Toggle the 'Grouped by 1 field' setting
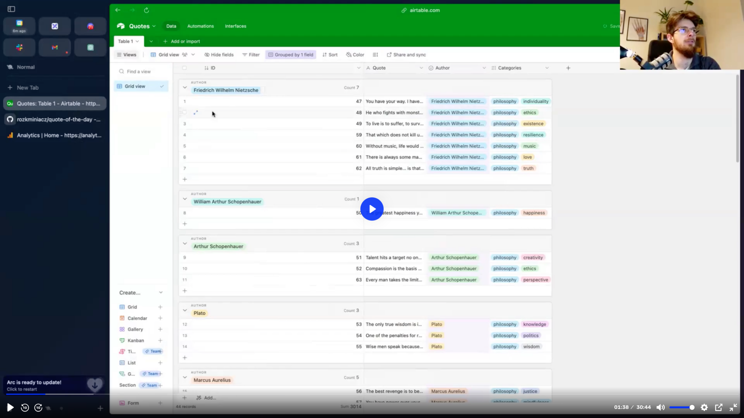744x418 pixels. tap(290, 54)
